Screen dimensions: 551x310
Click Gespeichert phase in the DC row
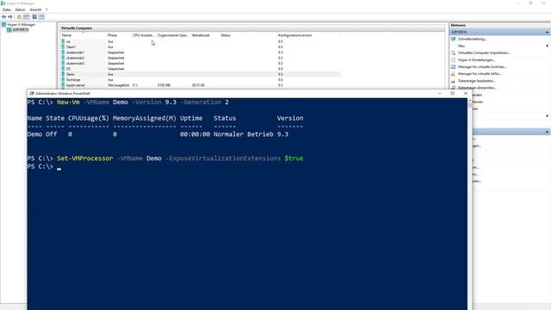pos(116,69)
